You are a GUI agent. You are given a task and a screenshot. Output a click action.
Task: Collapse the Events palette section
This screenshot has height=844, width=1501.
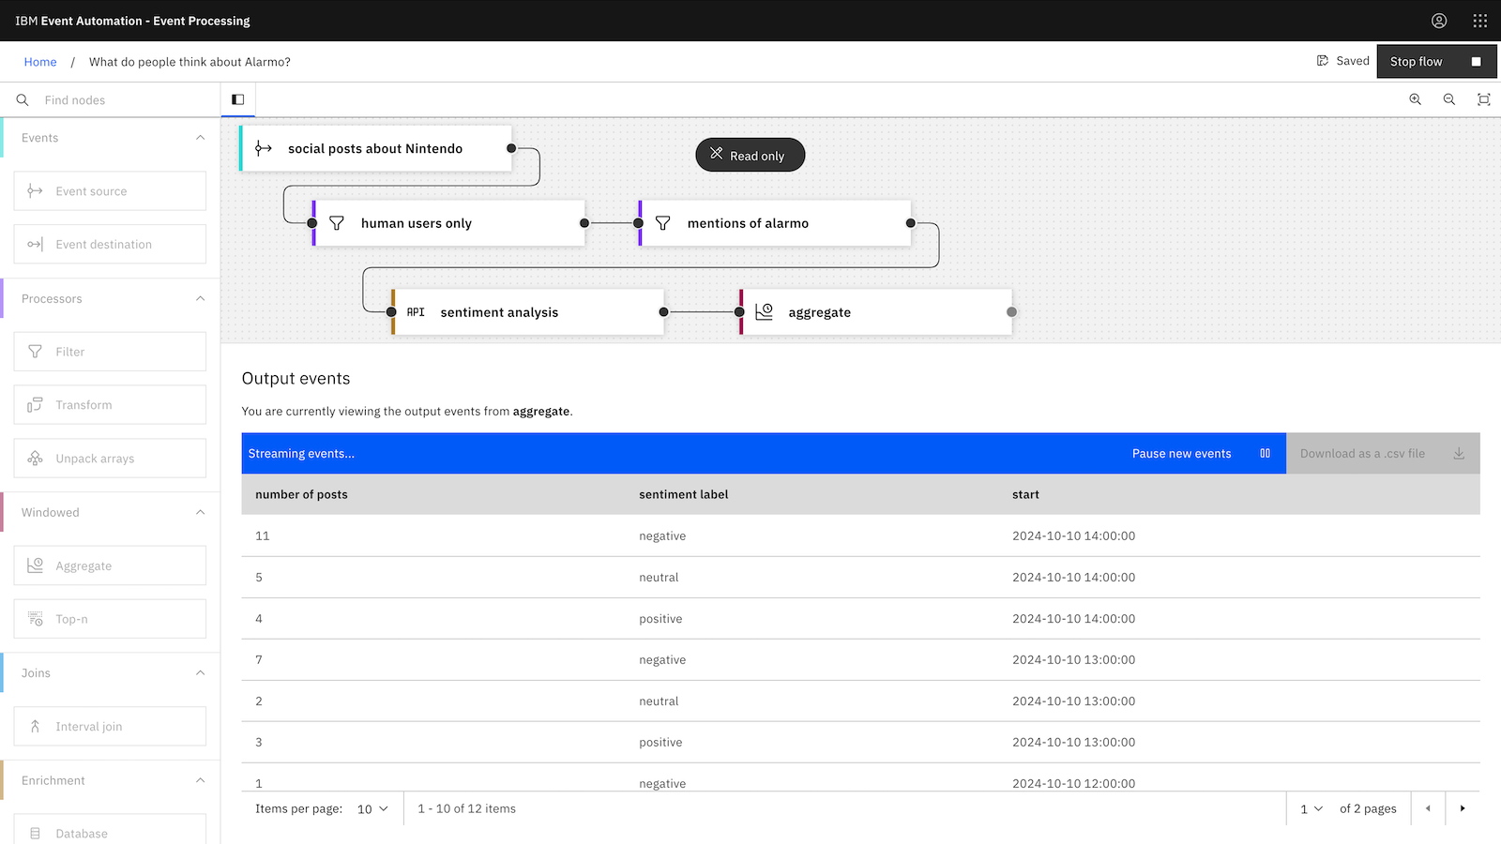pos(200,138)
